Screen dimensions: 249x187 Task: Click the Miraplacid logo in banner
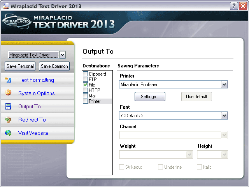point(16,21)
